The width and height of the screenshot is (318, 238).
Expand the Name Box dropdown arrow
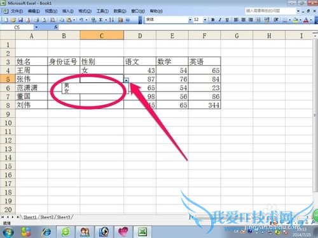click(36, 27)
